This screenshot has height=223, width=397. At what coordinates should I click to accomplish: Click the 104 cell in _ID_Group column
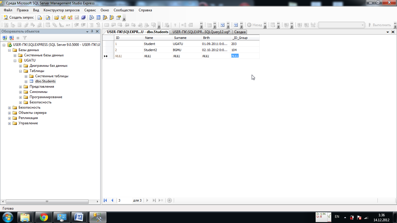click(x=245, y=50)
